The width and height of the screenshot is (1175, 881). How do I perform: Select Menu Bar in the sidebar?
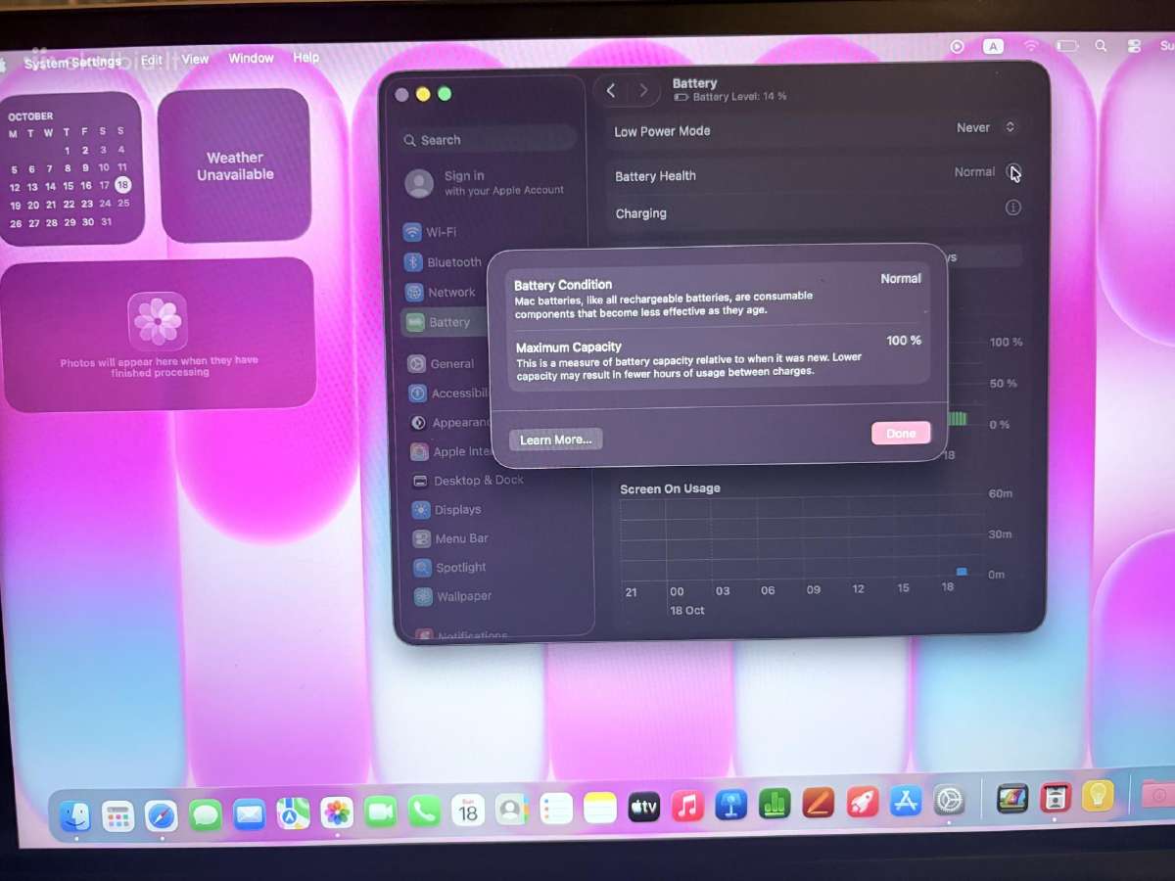[450, 538]
